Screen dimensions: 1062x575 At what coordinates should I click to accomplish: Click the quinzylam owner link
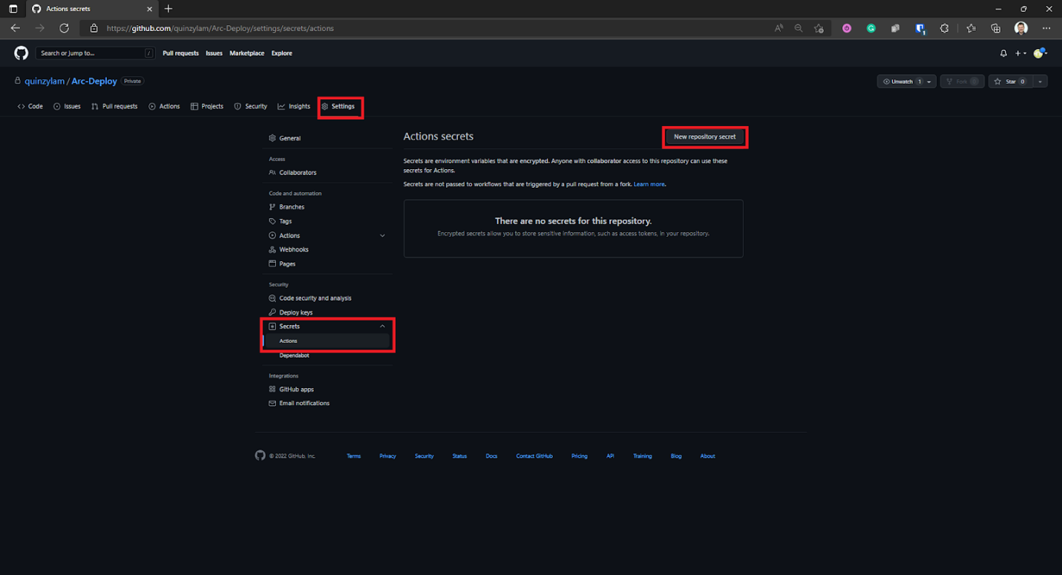pyautogui.click(x=45, y=81)
